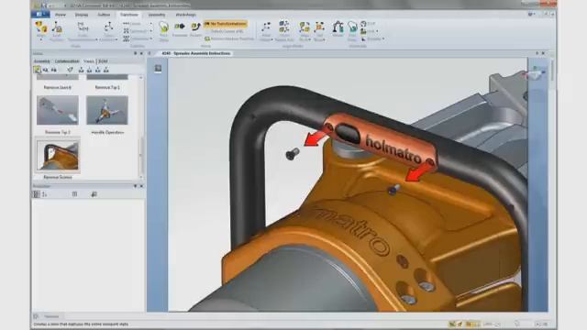Pin the Views panel with pushpin icon
This screenshot has width=587, height=330.
point(136,53)
